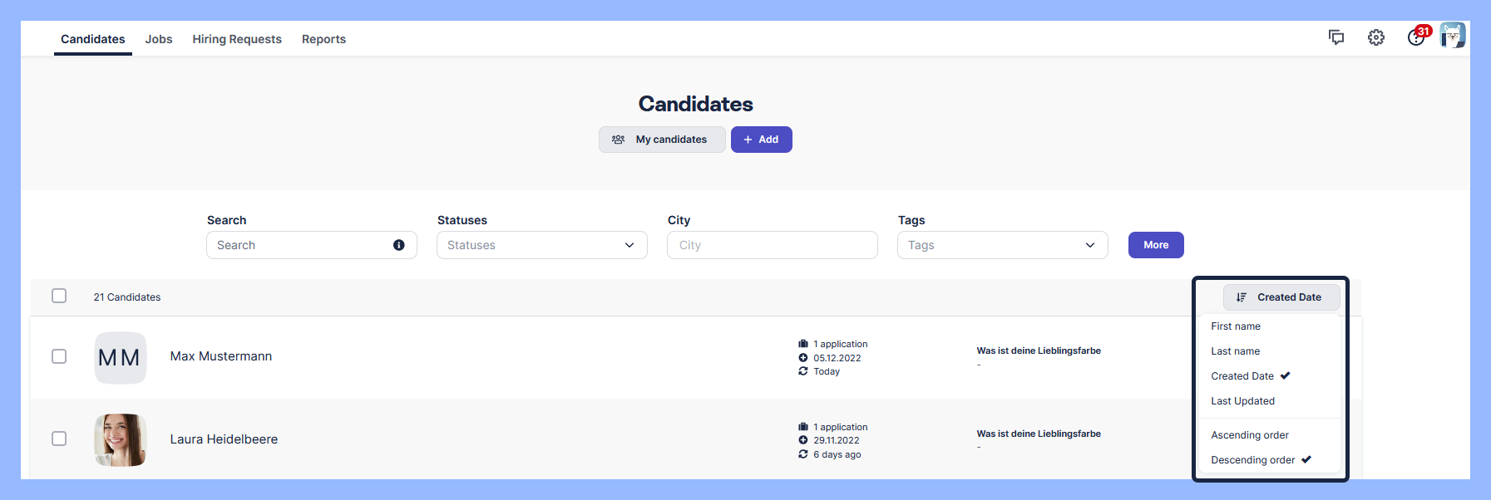Open the settings gear icon

pyautogui.click(x=1376, y=37)
